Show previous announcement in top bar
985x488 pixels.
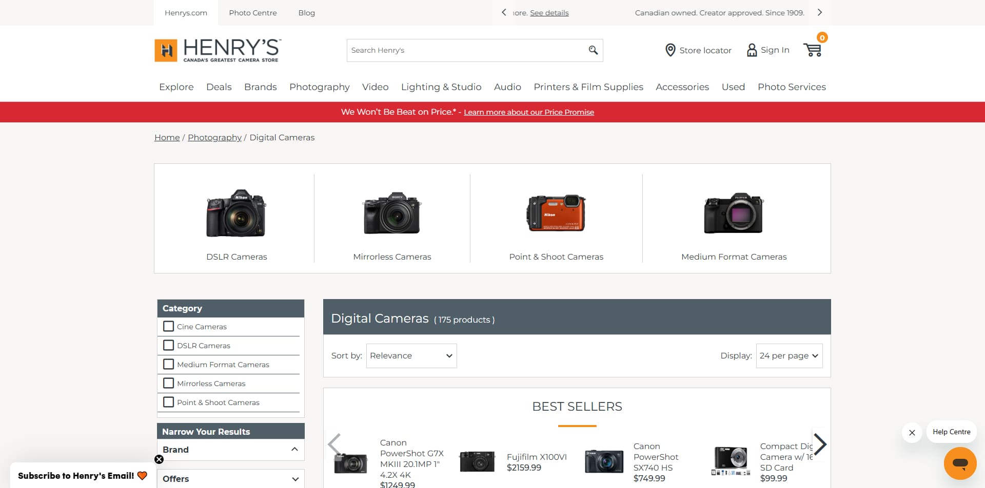point(504,12)
